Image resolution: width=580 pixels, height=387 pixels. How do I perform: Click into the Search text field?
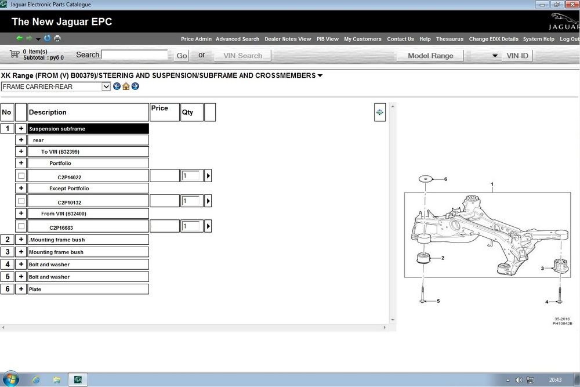[135, 55]
